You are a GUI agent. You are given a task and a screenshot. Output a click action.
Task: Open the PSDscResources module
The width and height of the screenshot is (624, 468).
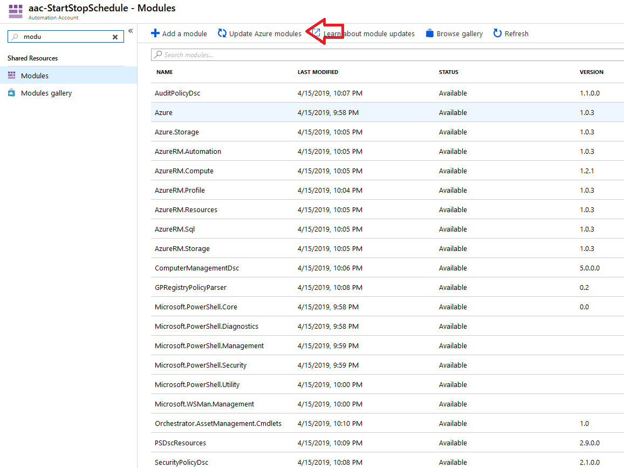(x=180, y=443)
